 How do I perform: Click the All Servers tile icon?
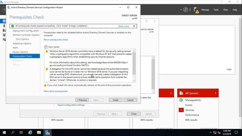click(181, 93)
